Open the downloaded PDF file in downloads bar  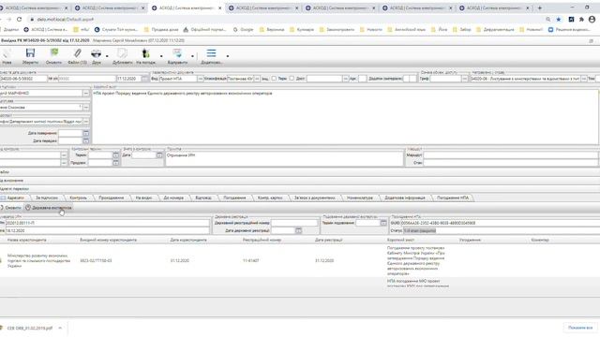tap(29, 328)
